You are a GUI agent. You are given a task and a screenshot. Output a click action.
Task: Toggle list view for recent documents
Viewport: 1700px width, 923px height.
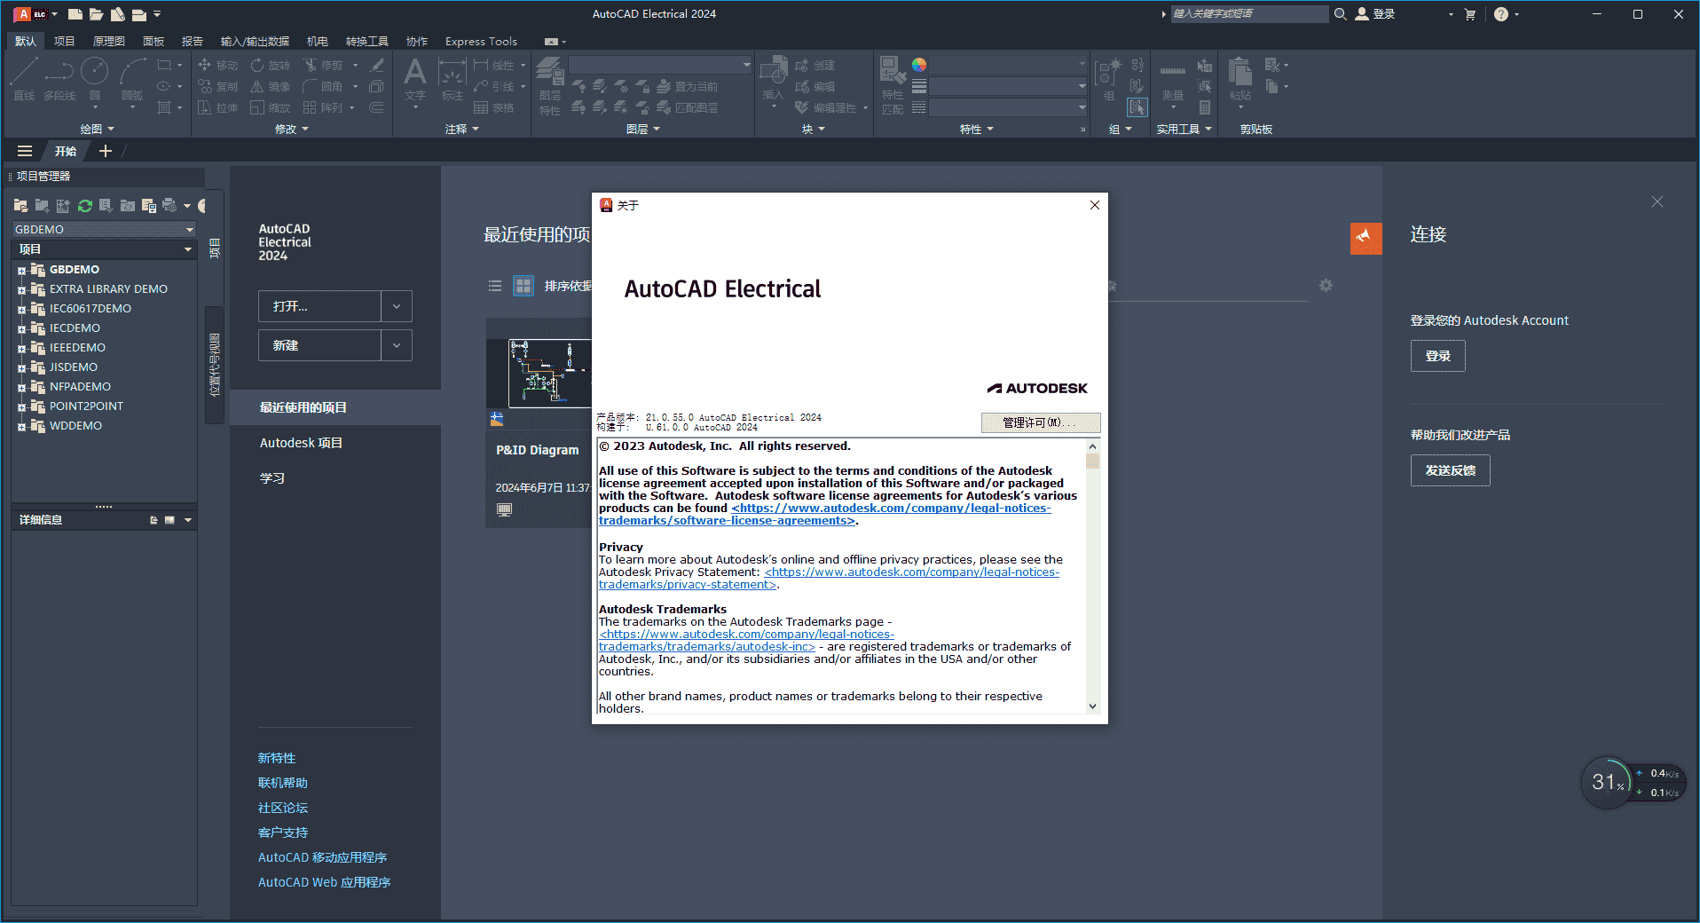click(x=495, y=286)
